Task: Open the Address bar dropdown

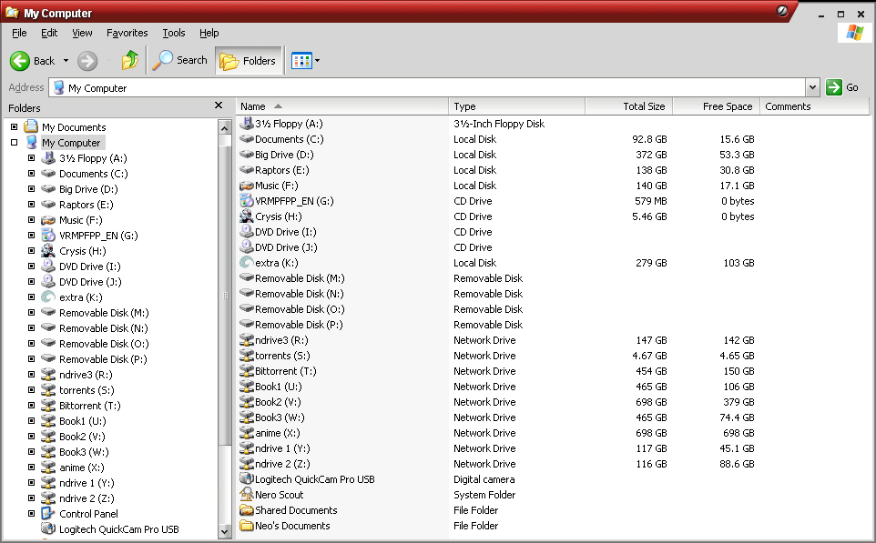Action: (x=812, y=87)
